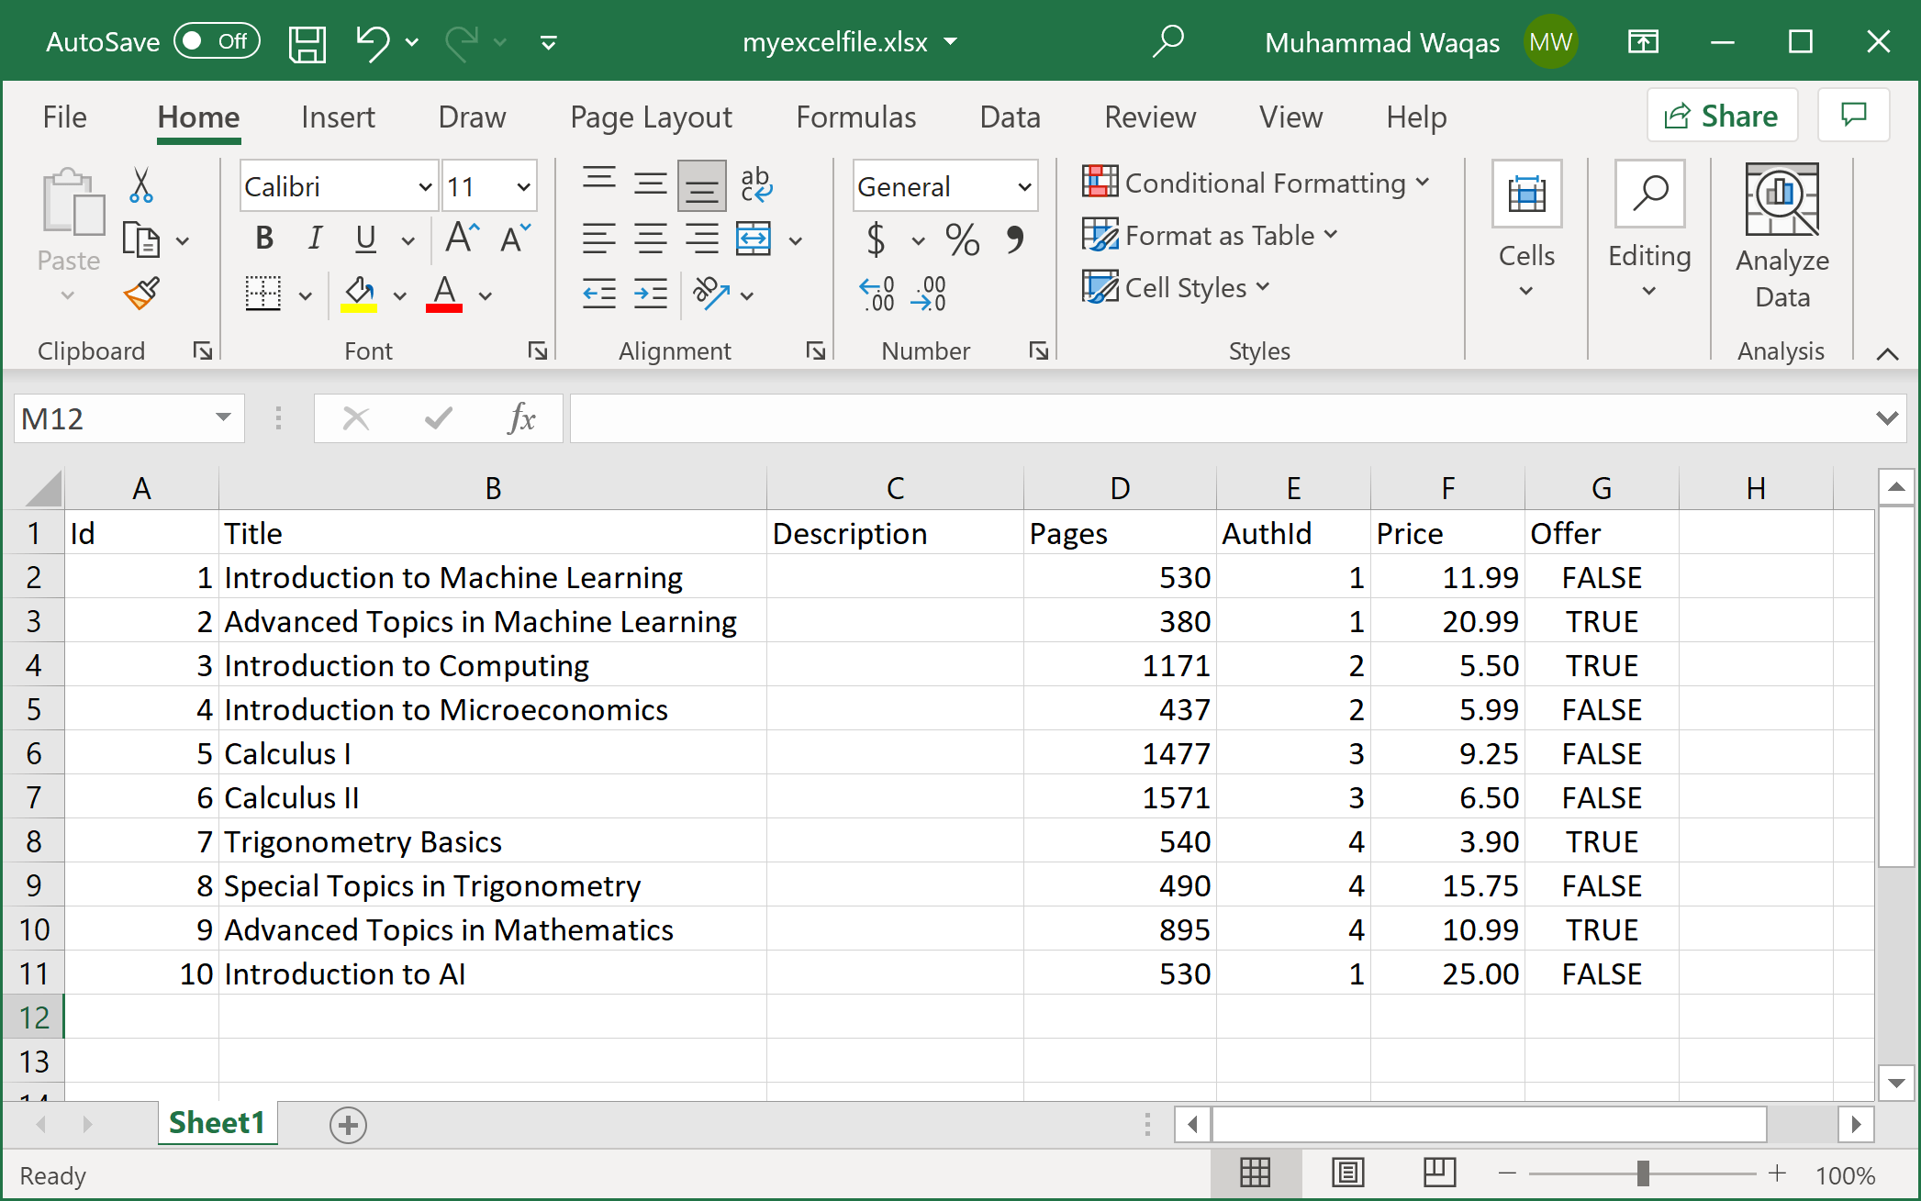Toggle bold formatting
The image size is (1921, 1201).
click(x=263, y=239)
